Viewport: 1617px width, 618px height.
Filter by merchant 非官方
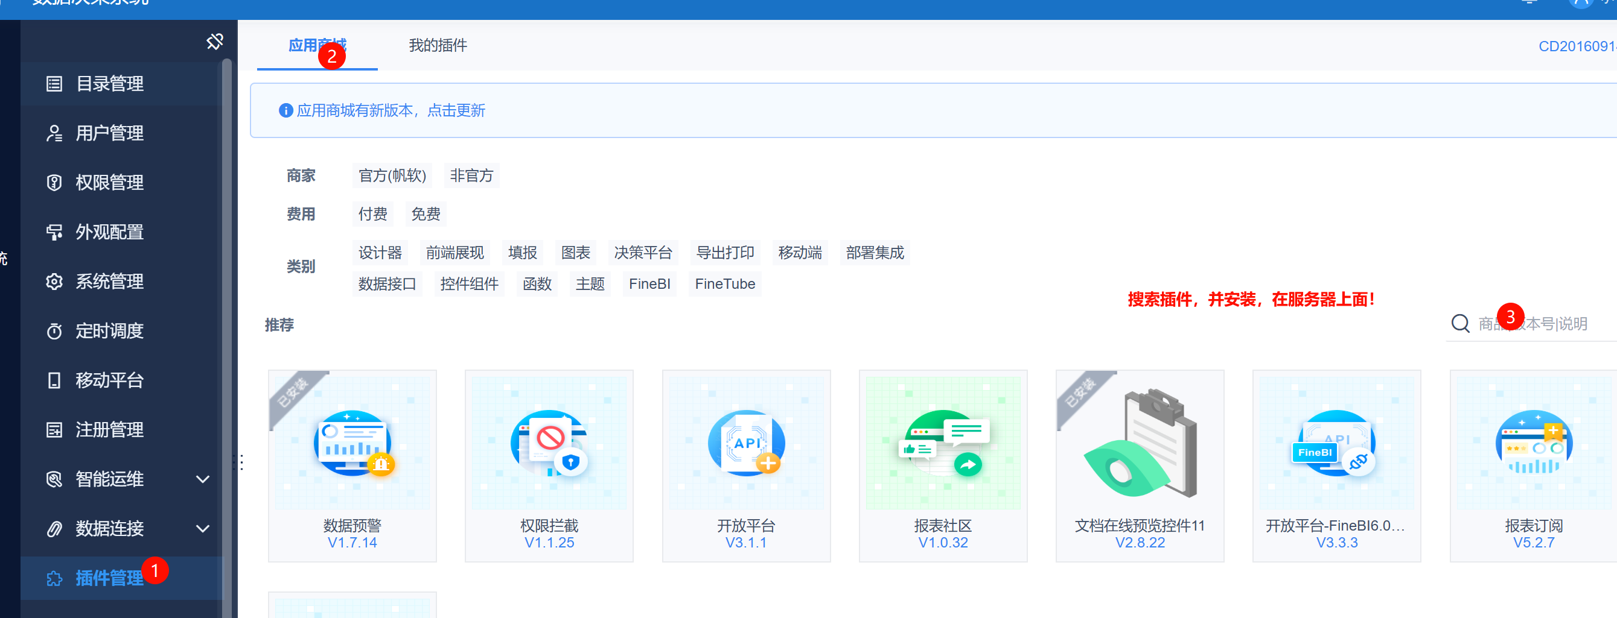point(471,176)
